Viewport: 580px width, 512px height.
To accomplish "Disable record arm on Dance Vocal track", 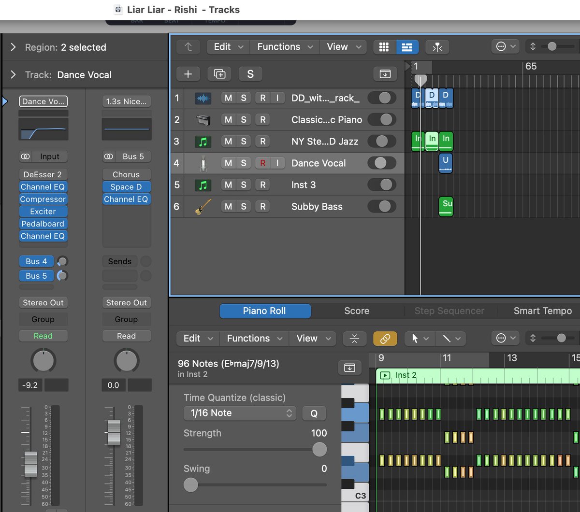I will (x=262, y=163).
